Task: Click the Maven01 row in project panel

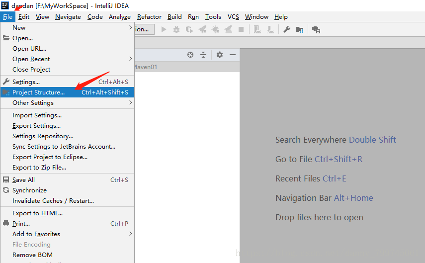Action: 187,67
